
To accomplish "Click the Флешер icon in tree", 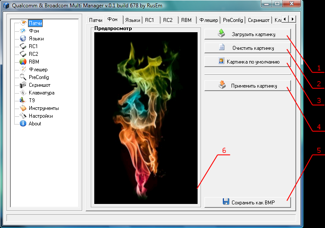I will click(23, 70).
